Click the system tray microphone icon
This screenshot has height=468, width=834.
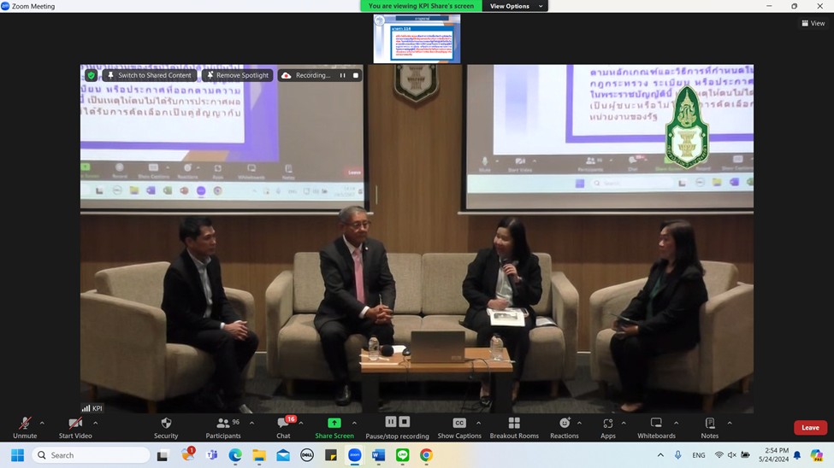678,455
